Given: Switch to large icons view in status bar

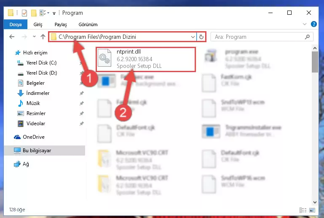Looking at the screenshot, I should 312,210.
